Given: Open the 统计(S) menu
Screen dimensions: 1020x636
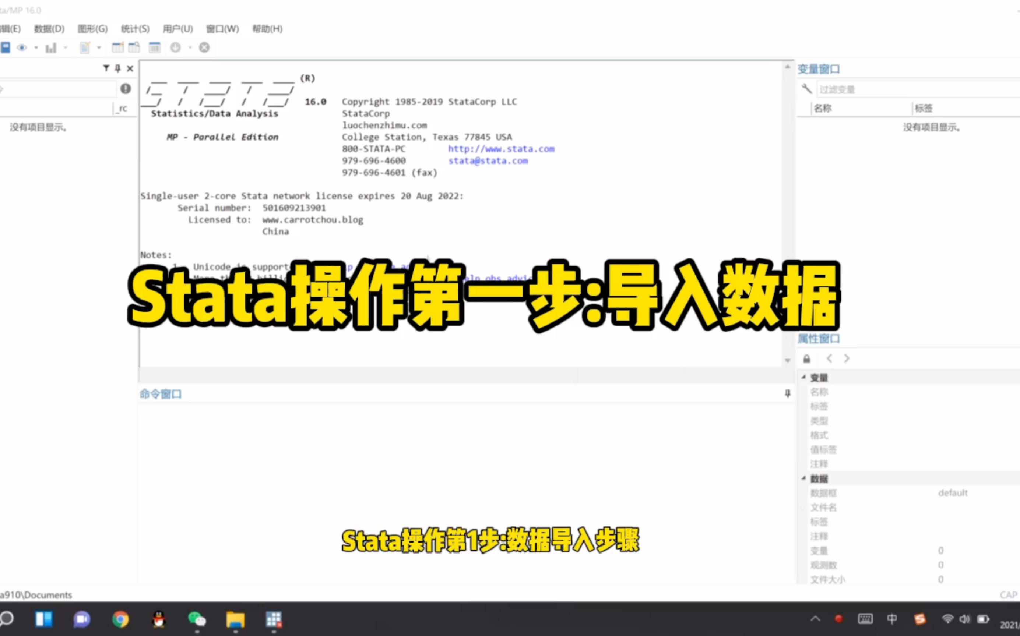Looking at the screenshot, I should point(134,29).
